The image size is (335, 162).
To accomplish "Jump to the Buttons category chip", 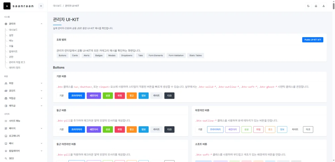I will point(63,56).
